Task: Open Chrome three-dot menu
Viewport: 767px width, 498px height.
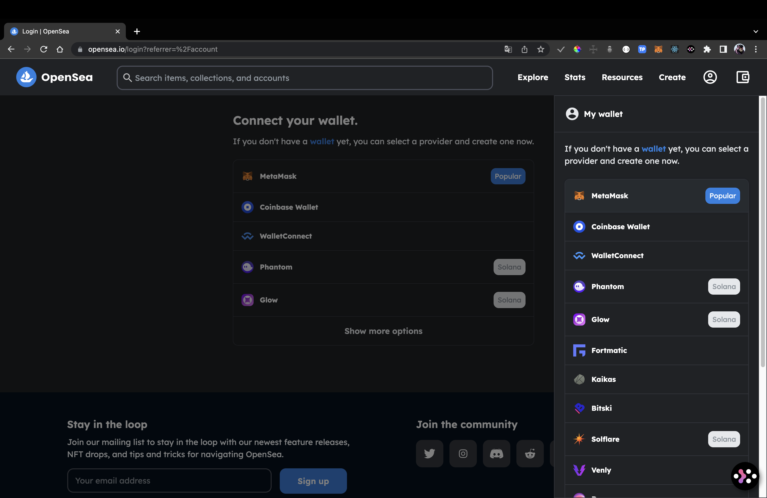Action: [x=756, y=49]
